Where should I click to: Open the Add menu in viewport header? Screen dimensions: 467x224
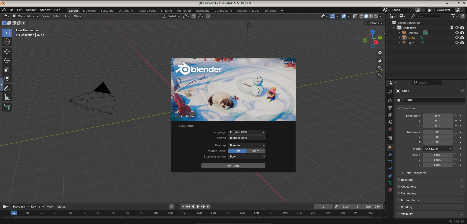point(67,16)
